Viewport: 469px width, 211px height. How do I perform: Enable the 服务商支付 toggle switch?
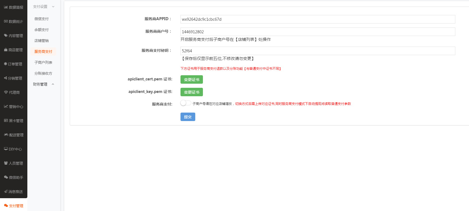pos(185,103)
